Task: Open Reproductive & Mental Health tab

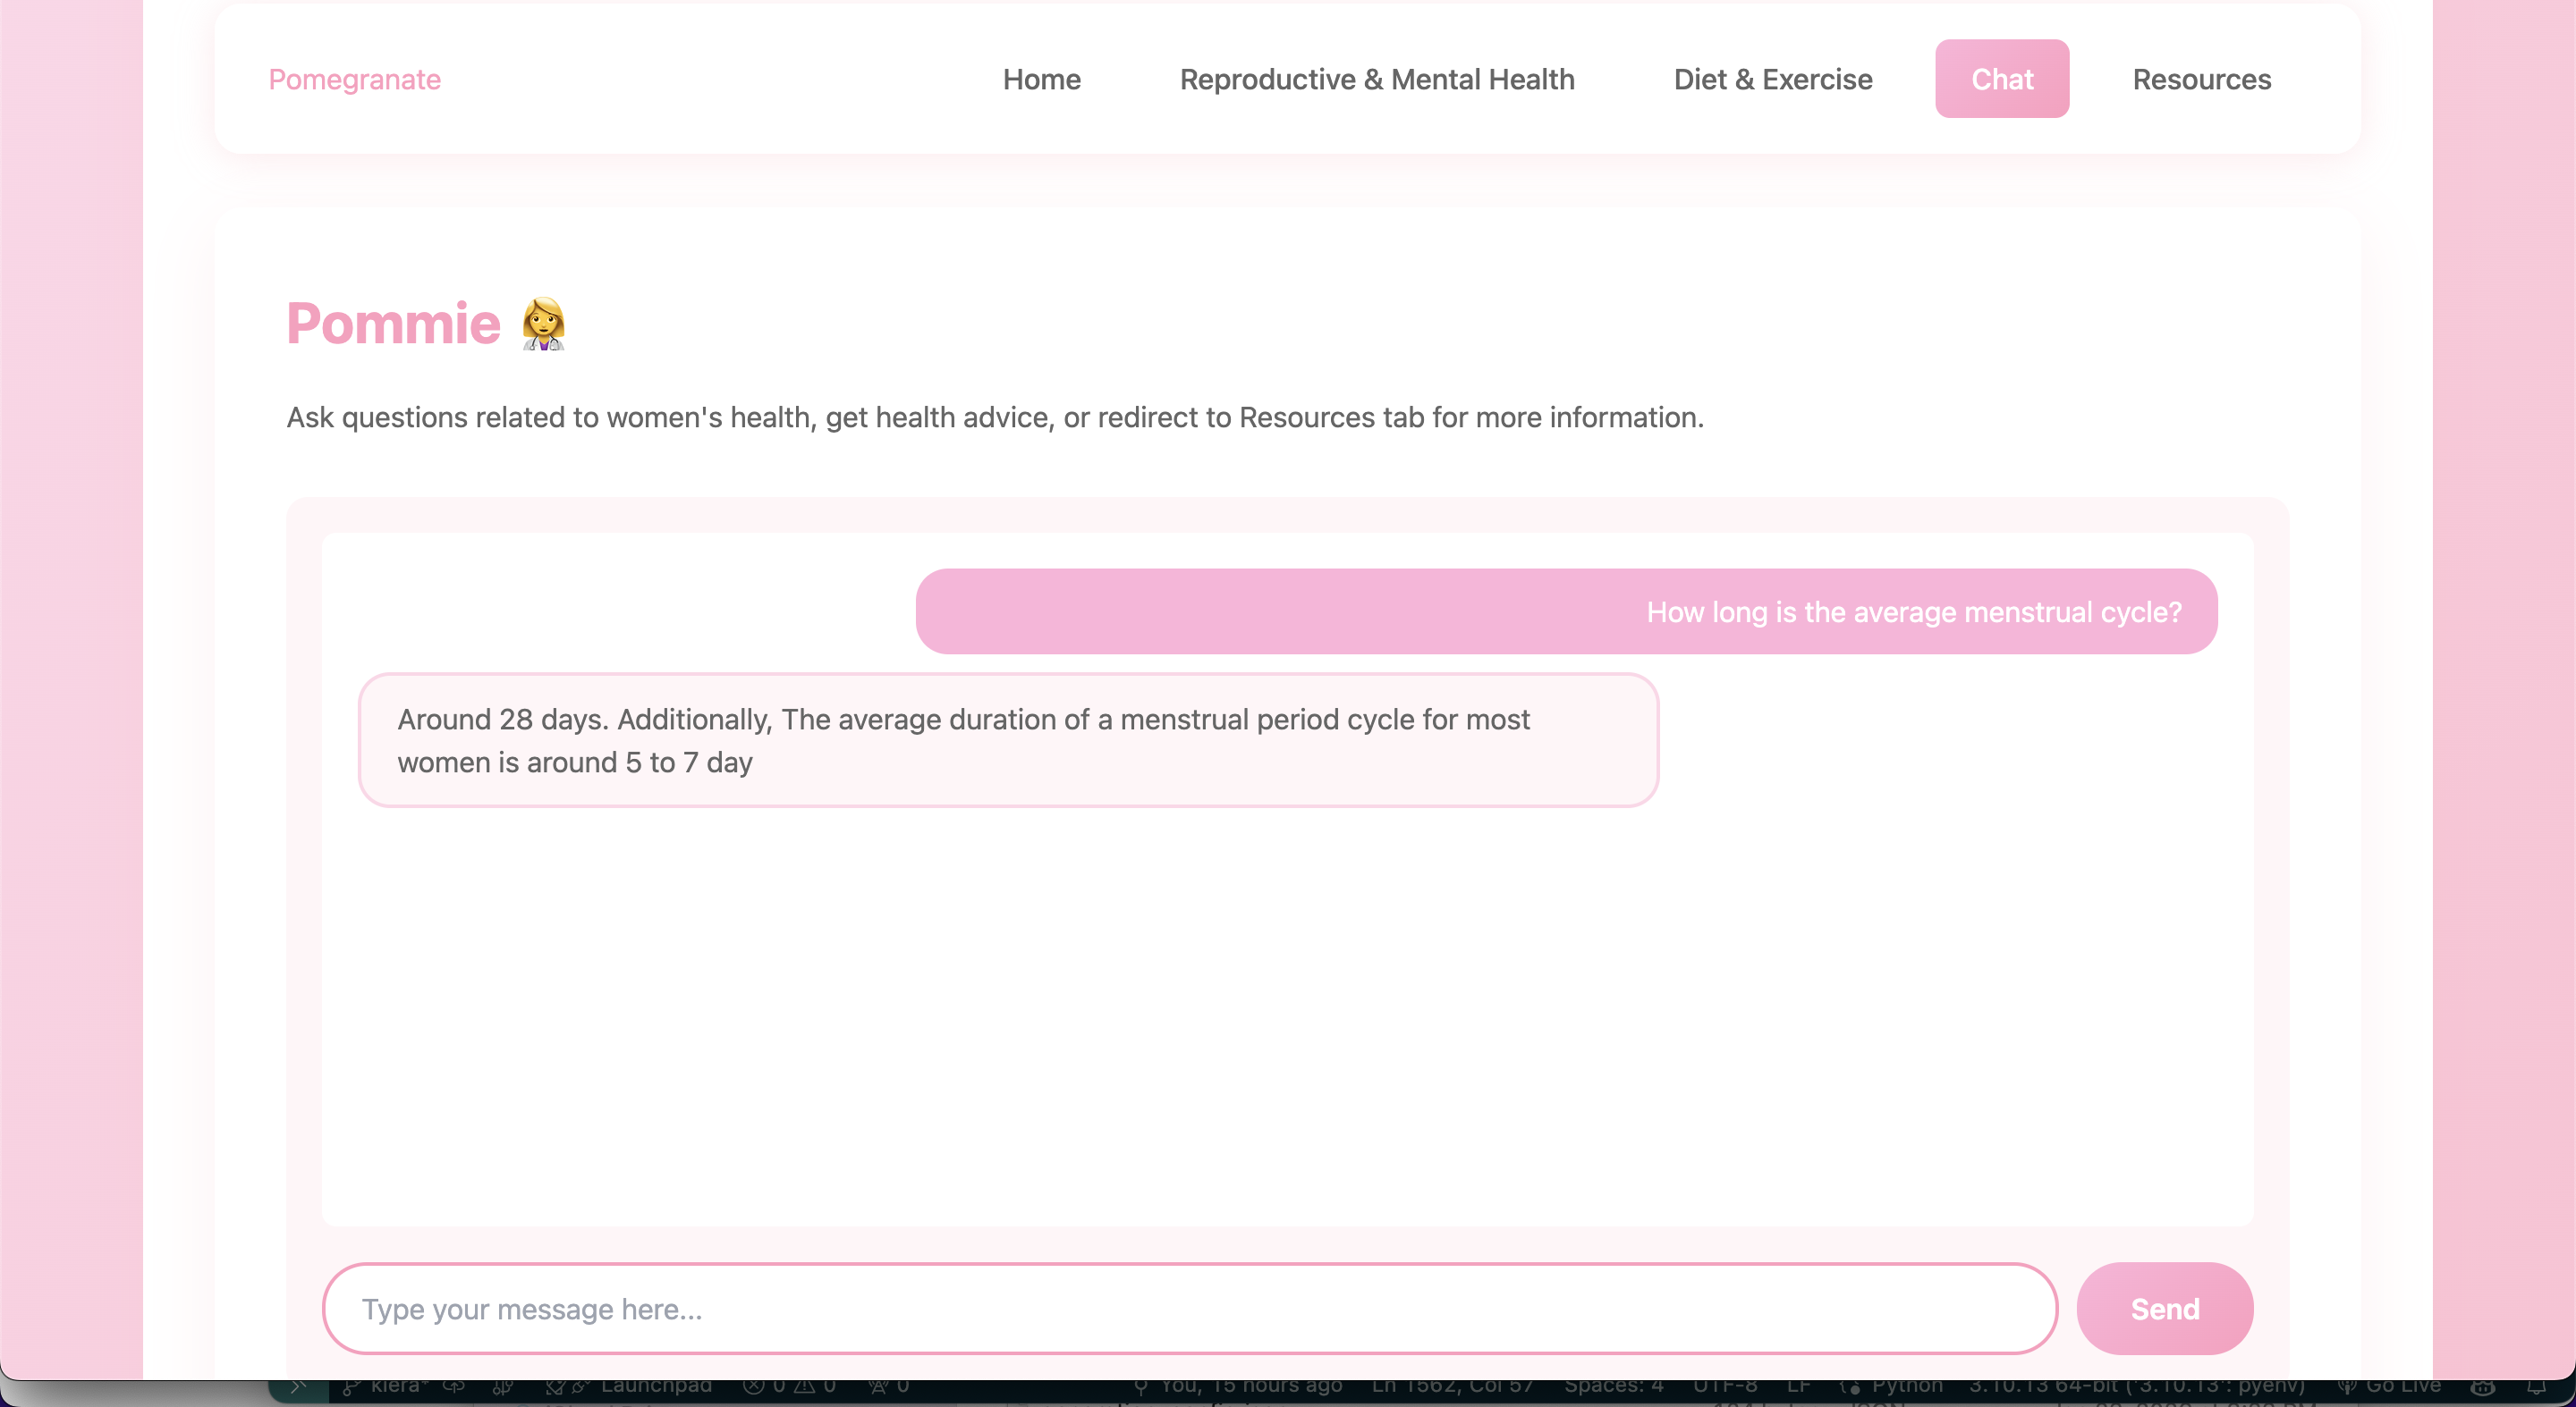Action: point(1376,79)
